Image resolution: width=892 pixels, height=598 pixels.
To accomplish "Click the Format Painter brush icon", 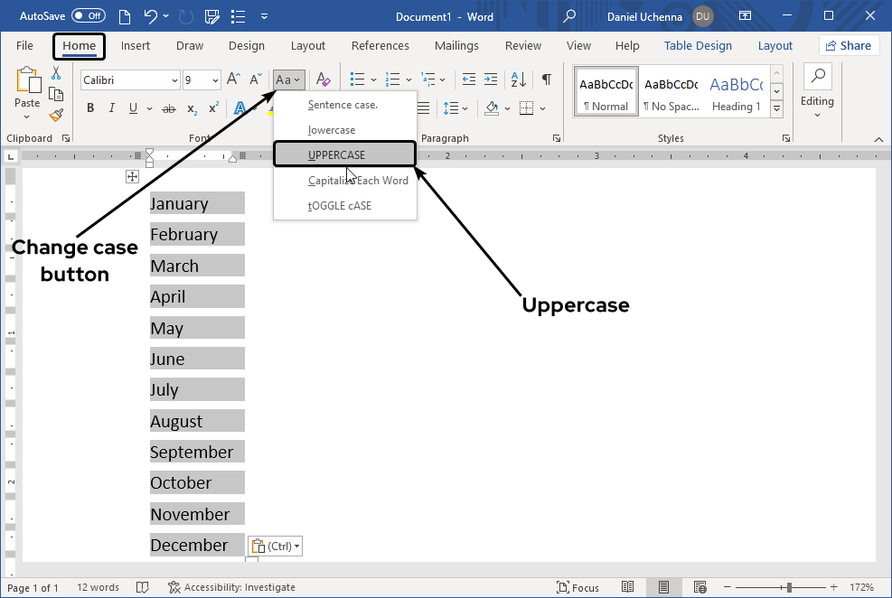I will 56,115.
